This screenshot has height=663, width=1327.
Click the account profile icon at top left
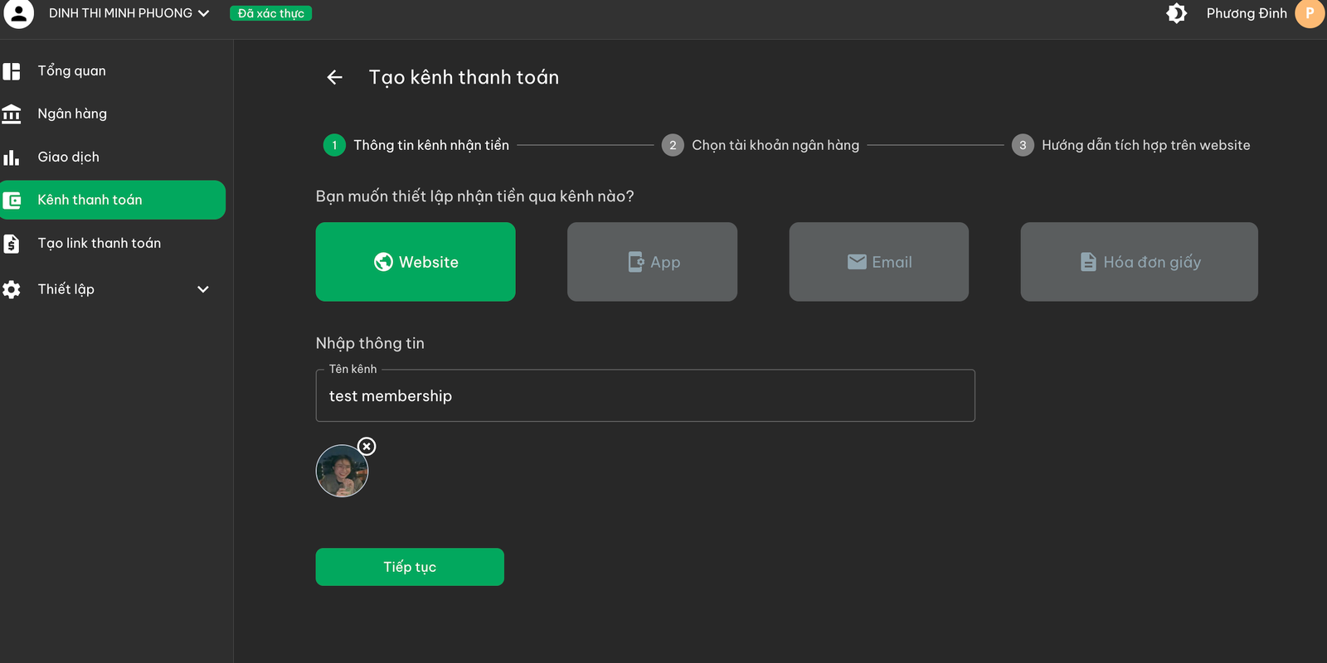[x=18, y=13]
